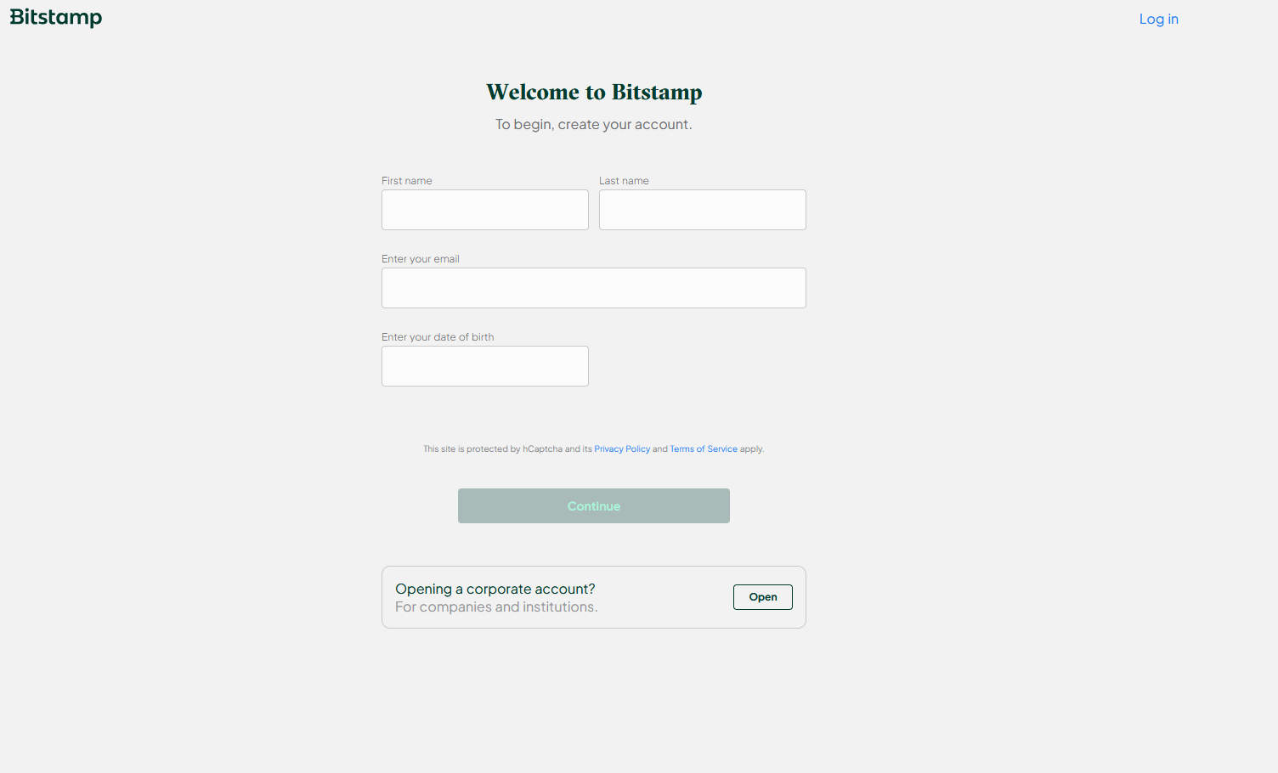Click 'Opening a corporate account?' text
This screenshot has width=1278, height=773.
point(495,589)
